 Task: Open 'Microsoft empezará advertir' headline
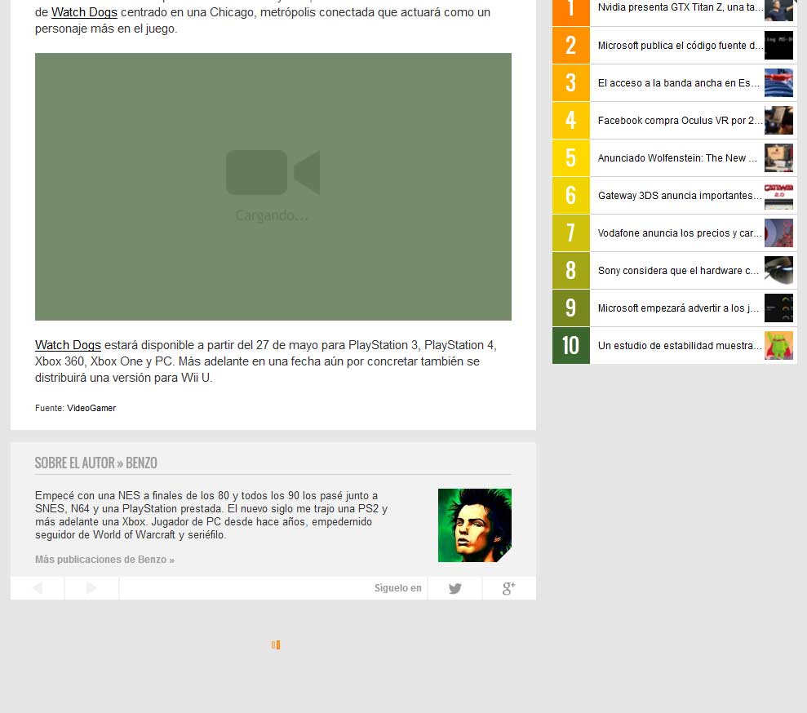(678, 308)
